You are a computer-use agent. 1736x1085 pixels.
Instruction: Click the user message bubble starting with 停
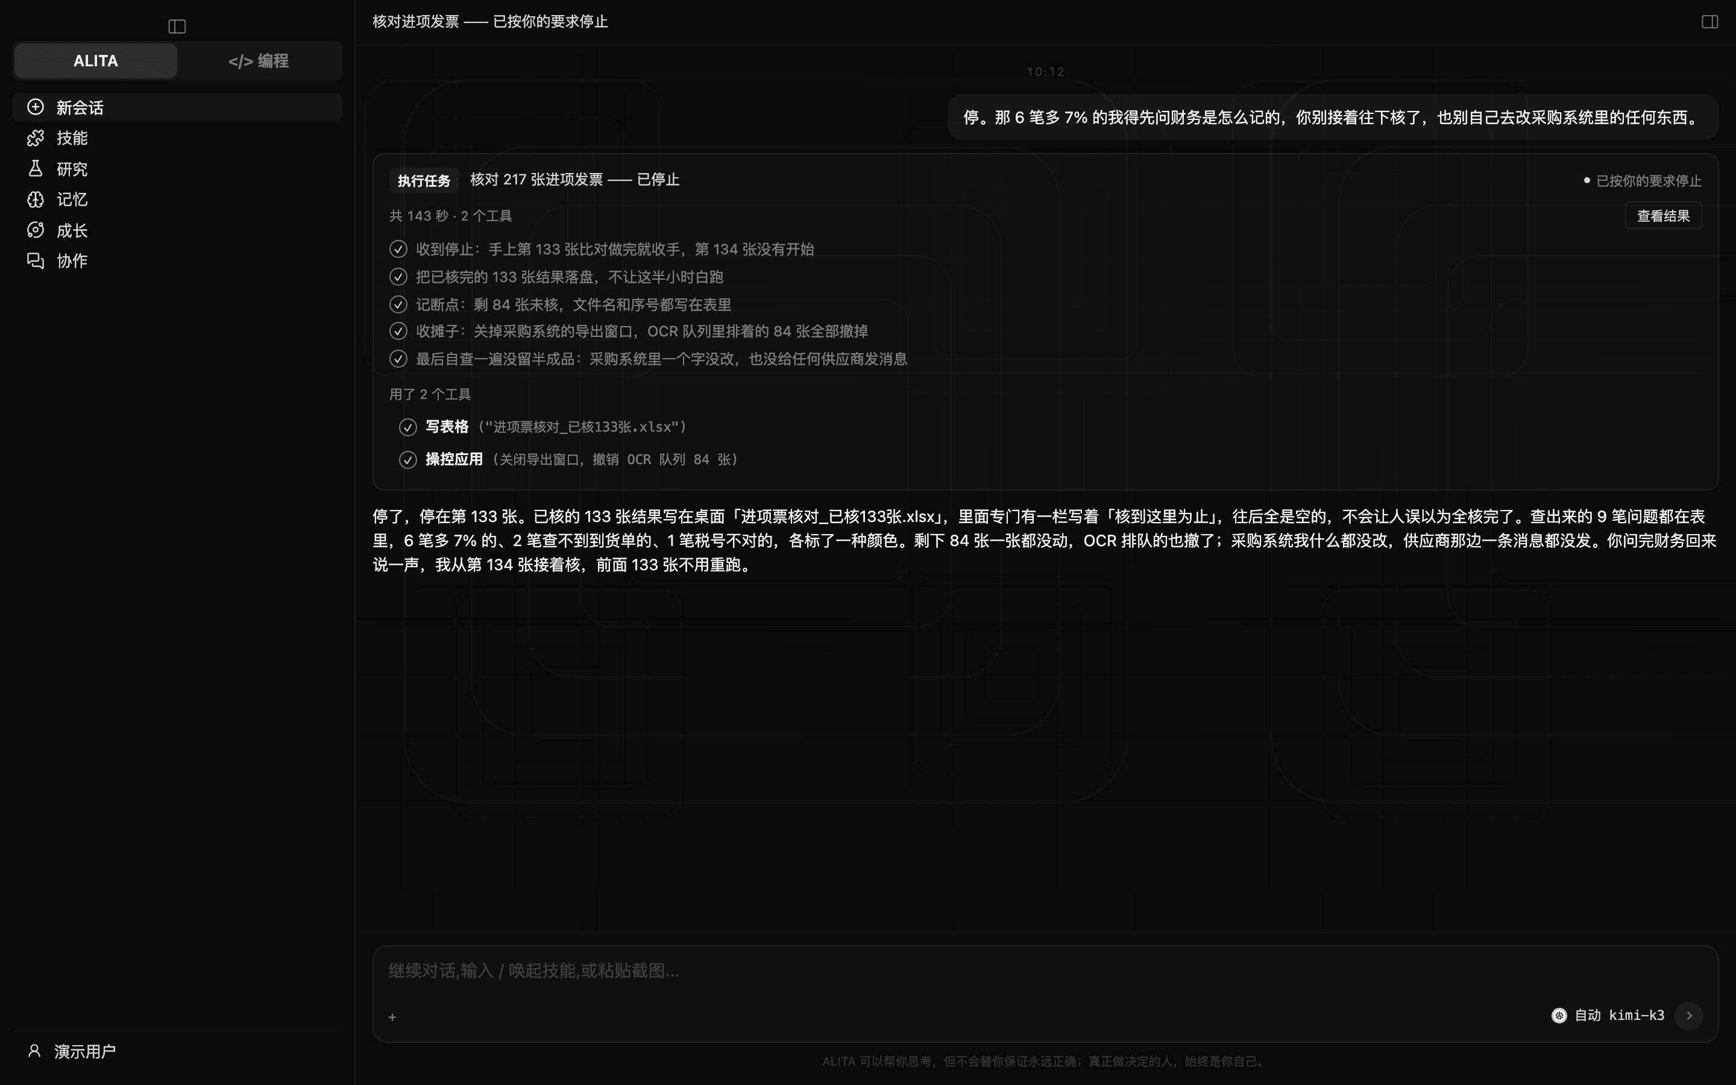(x=1332, y=118)
